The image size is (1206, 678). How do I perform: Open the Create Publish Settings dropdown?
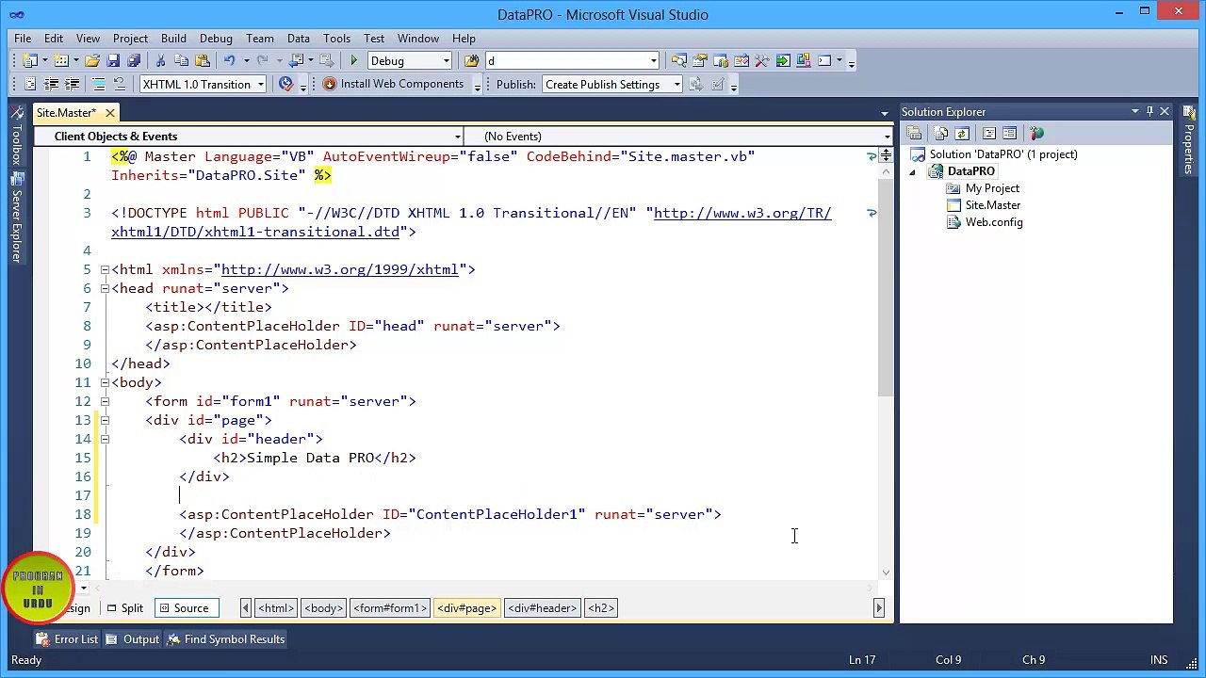click(x=676, y=85)
